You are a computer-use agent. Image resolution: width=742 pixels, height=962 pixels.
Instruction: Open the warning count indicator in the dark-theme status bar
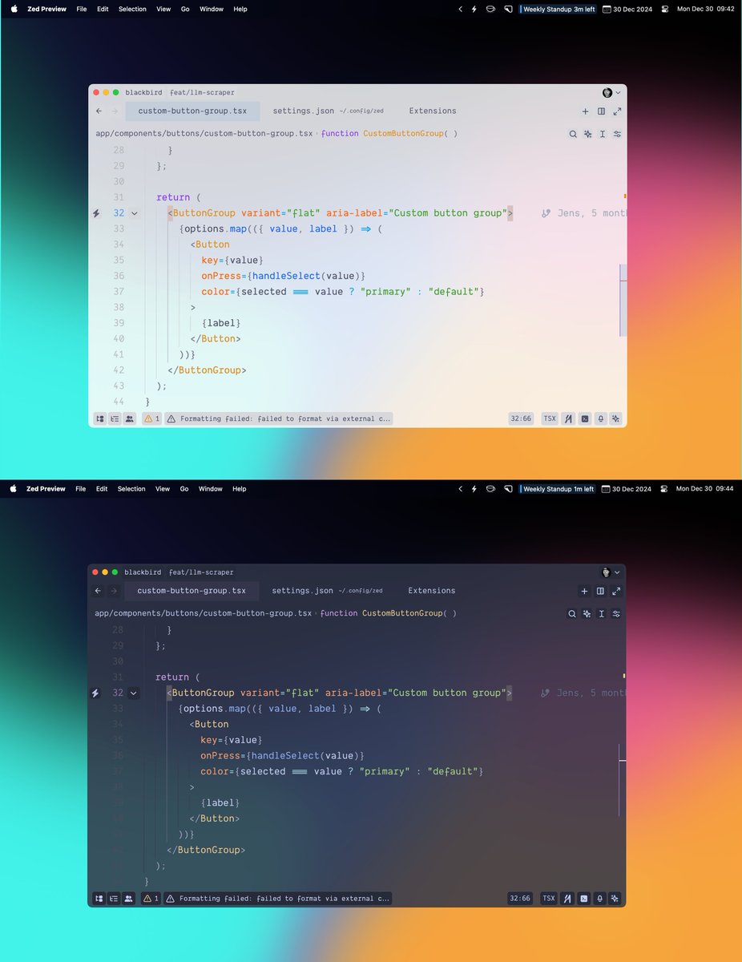point(151,899)
